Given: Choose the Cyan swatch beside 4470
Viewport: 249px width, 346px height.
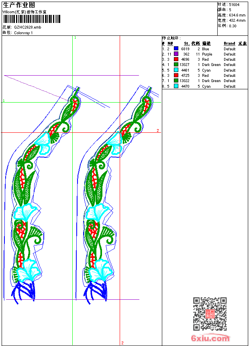Looking at the screenshot, I should point(176,86).
